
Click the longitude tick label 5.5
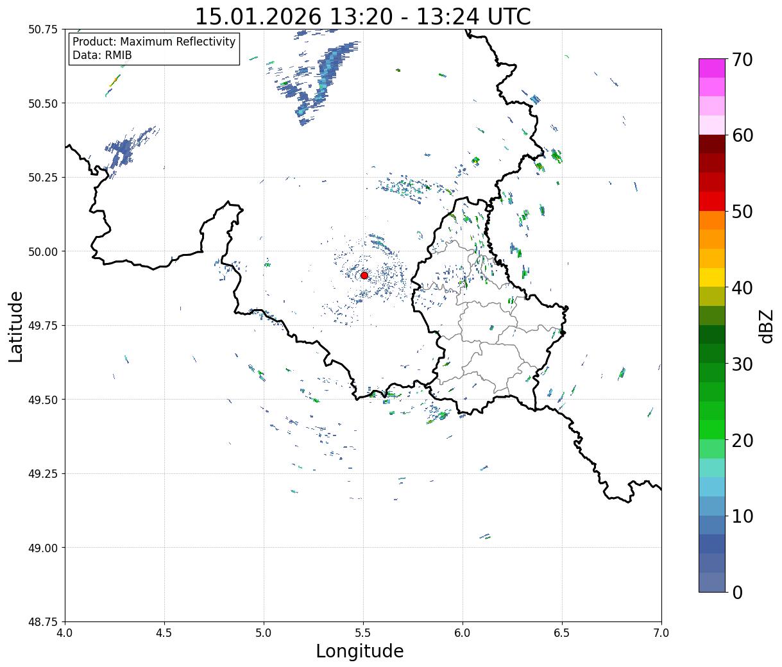point(363,633)
